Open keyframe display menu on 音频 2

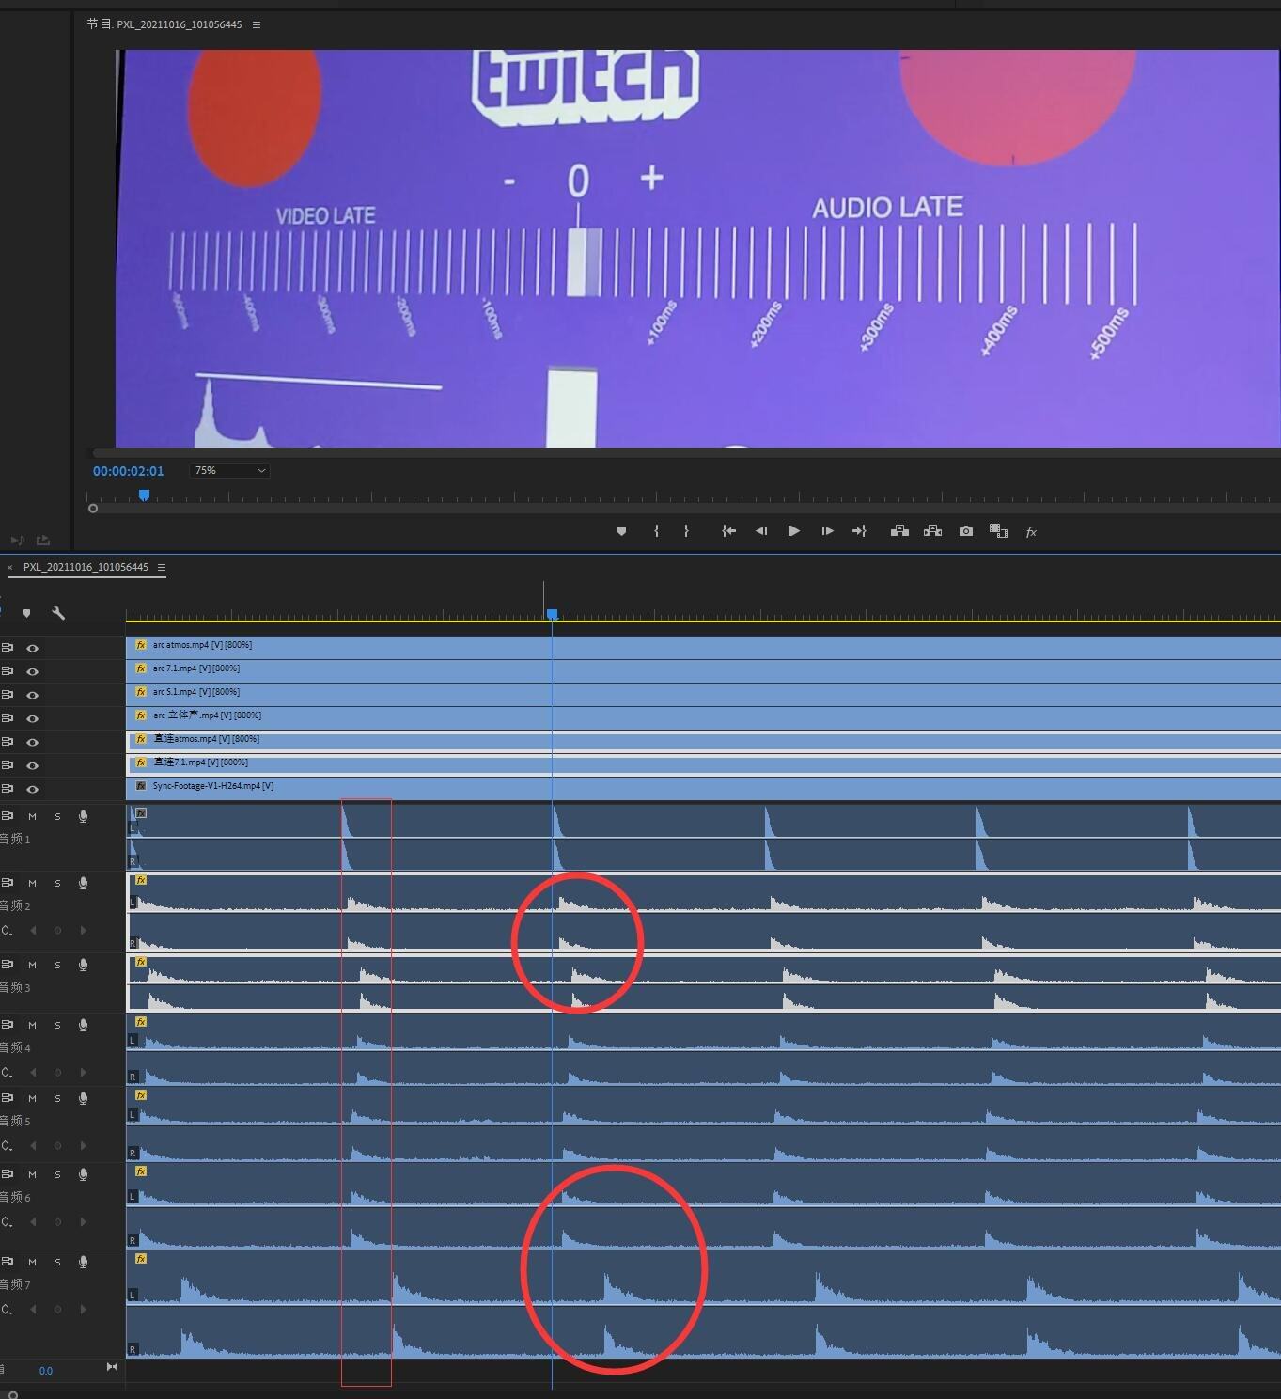pyautogui.click(x=8, y=931)
